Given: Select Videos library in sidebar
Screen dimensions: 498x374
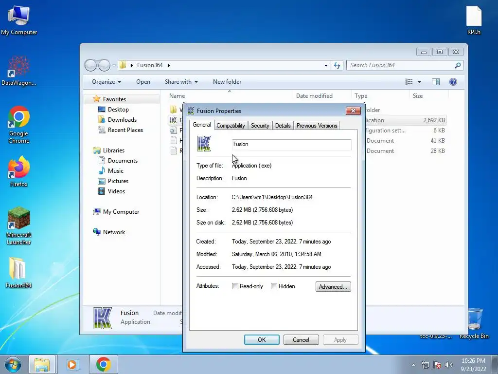Looking at the screenshot, I should (112, 191).
